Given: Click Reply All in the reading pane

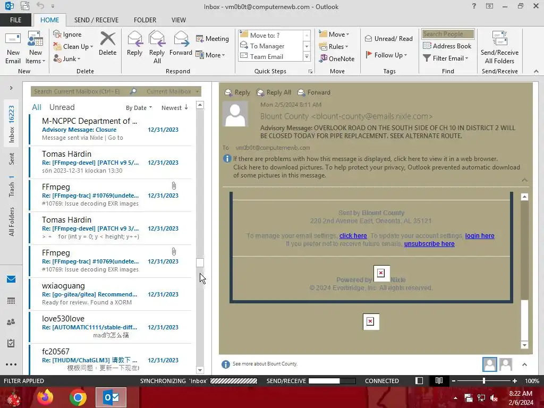Looking at the screenshot, I should [x=274, y=92].
